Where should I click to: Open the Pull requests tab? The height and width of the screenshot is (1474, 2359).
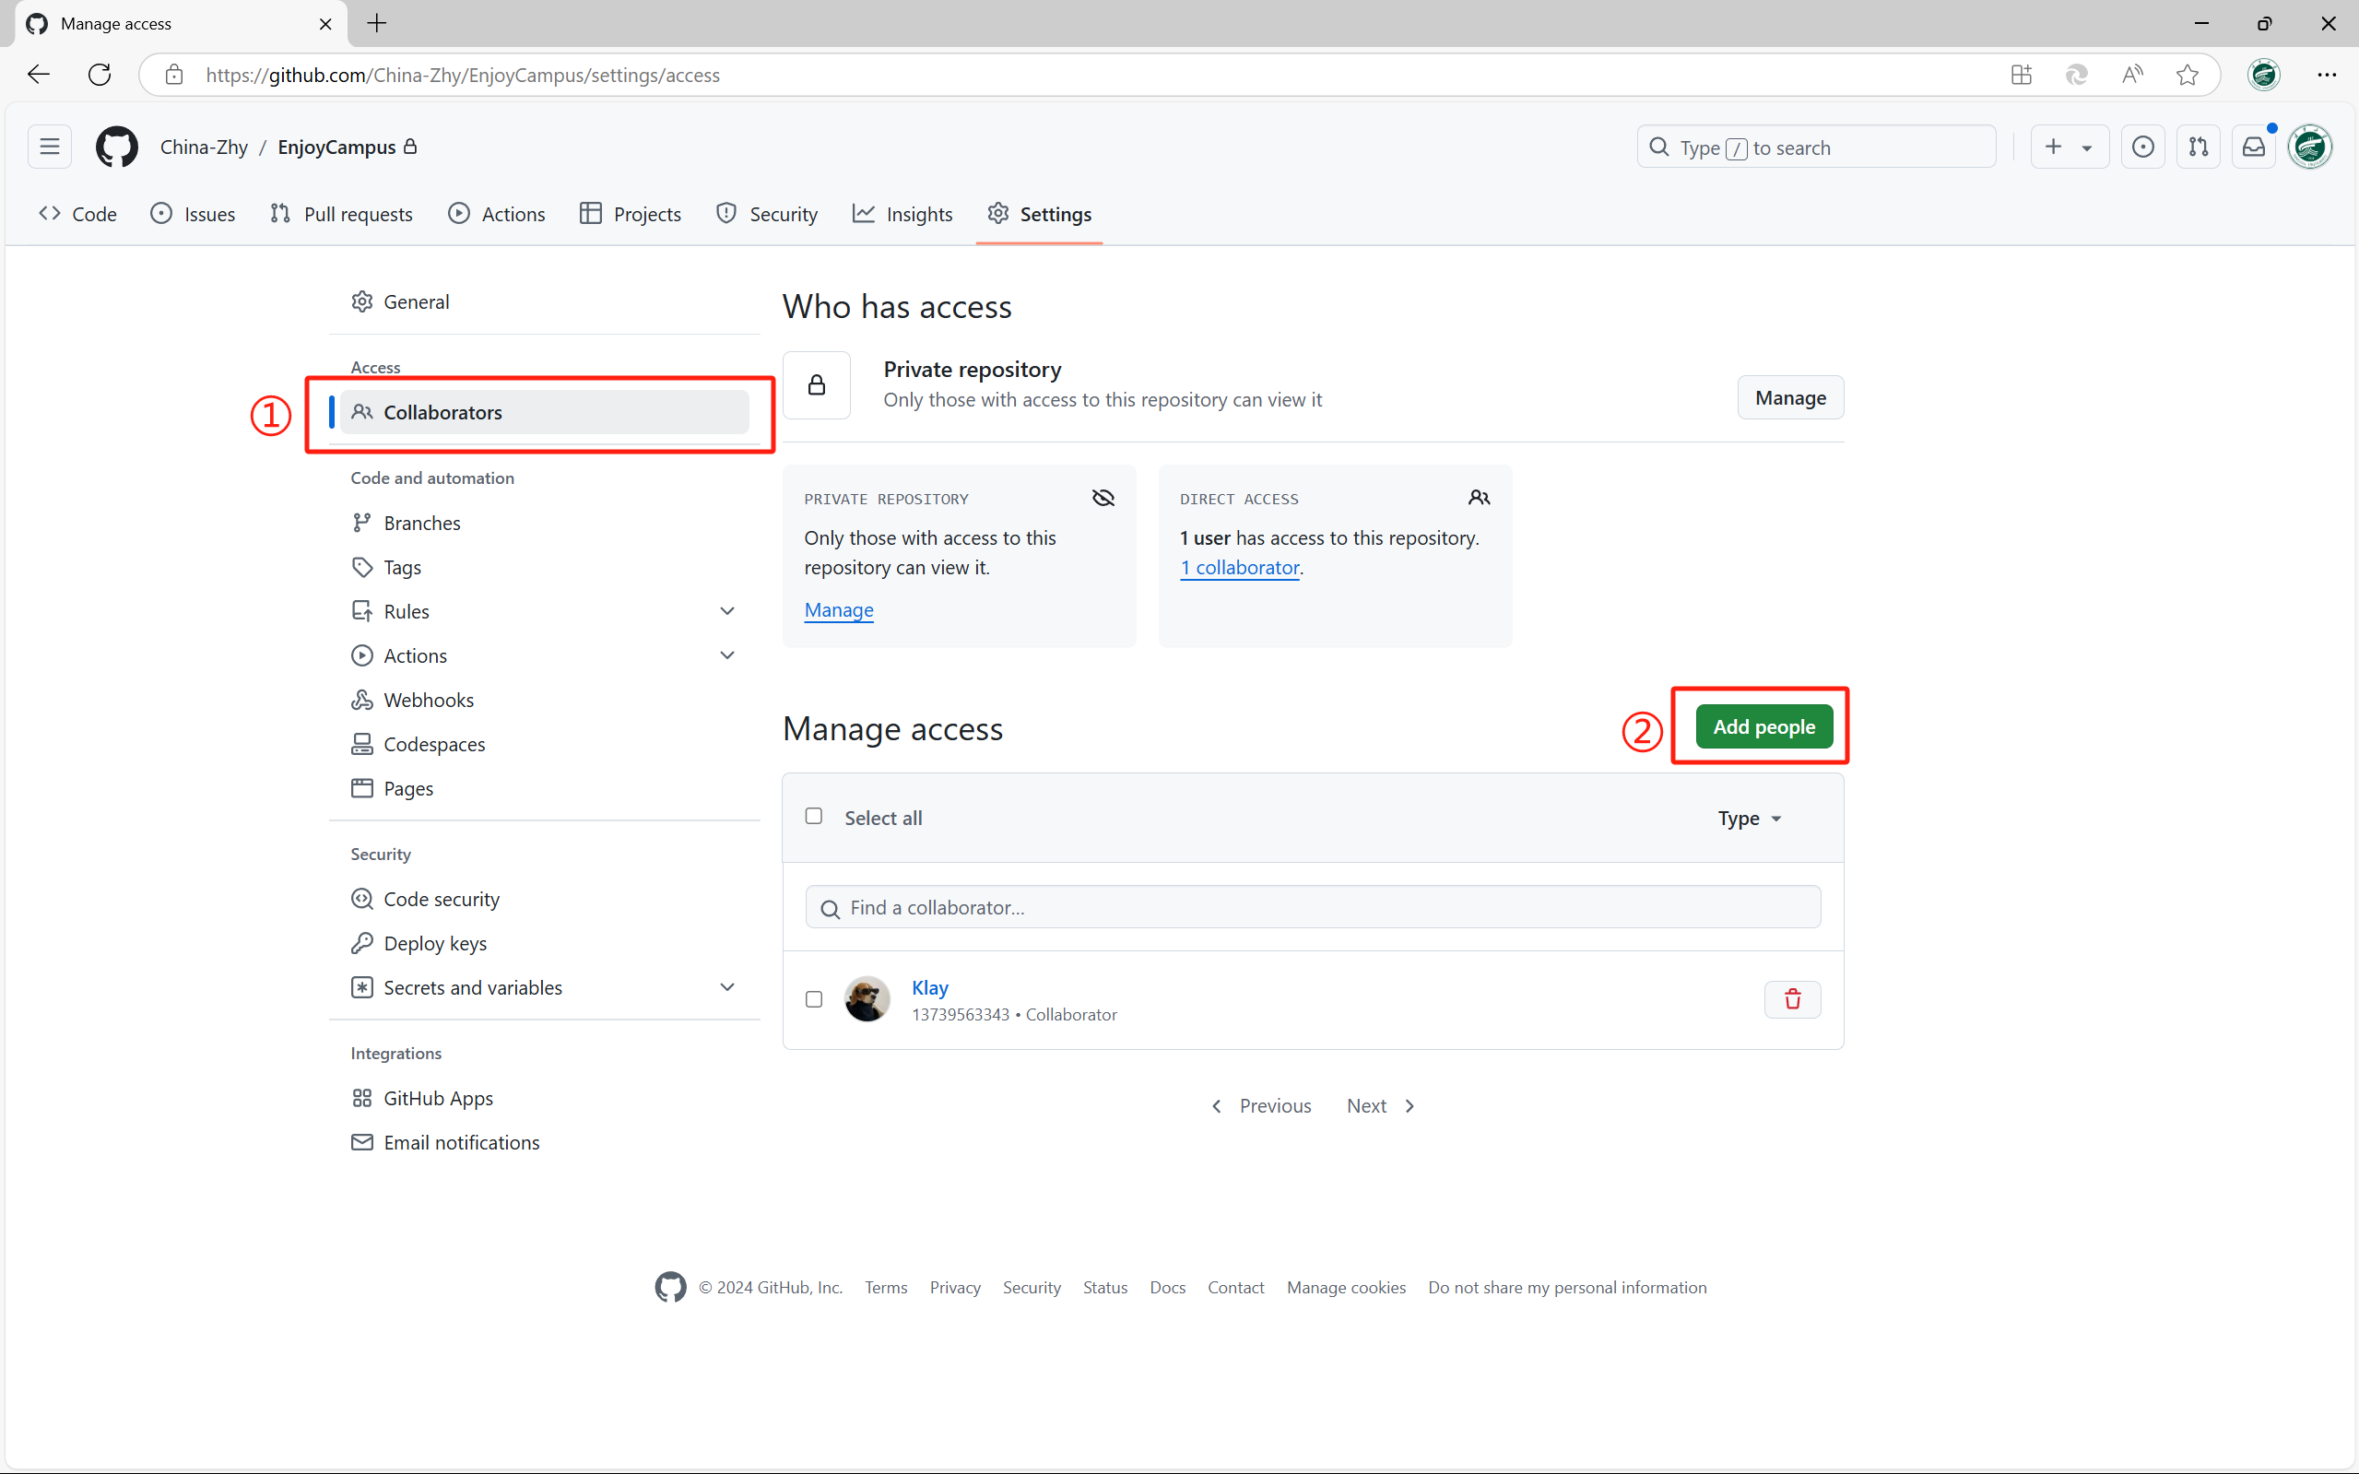point(341,214)
